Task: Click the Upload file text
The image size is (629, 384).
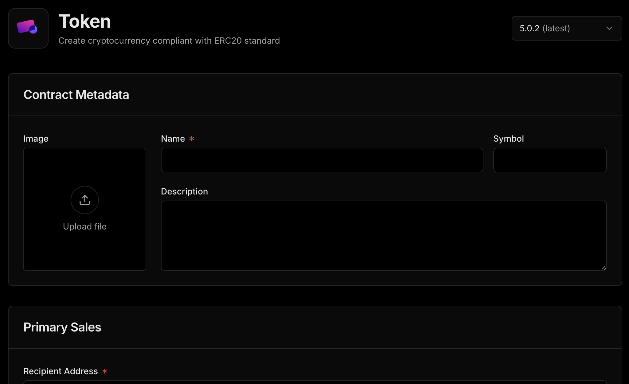Action: click(x=85, y=226)
